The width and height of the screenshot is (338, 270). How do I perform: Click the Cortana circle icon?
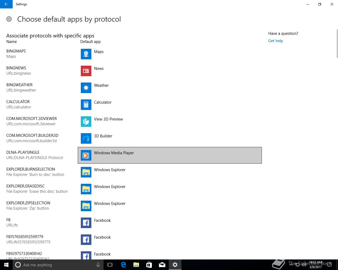coord(18,265)
